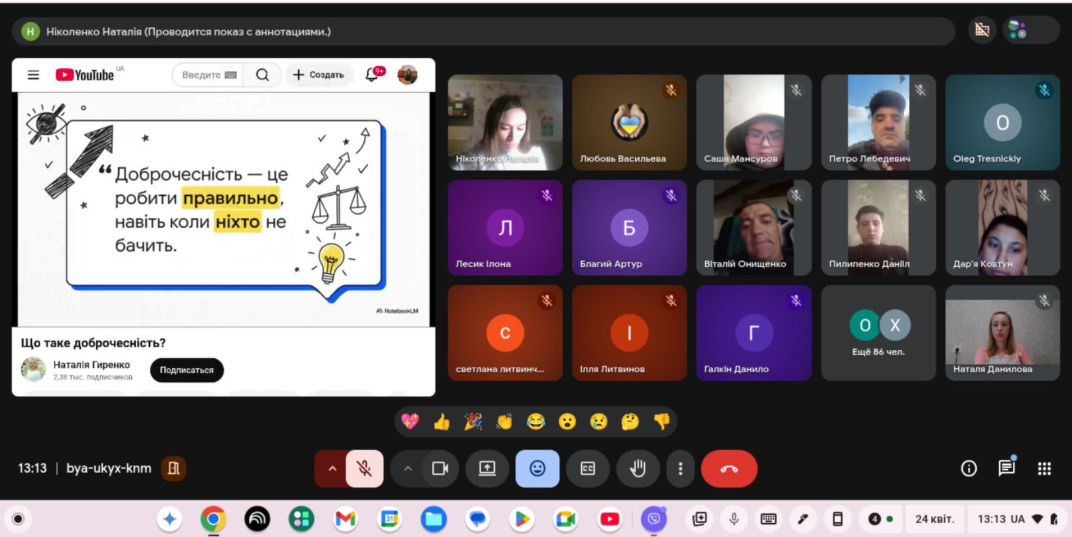Click the raise hand icon
The height and width of the screenshot is (537, 1072).
637,469
